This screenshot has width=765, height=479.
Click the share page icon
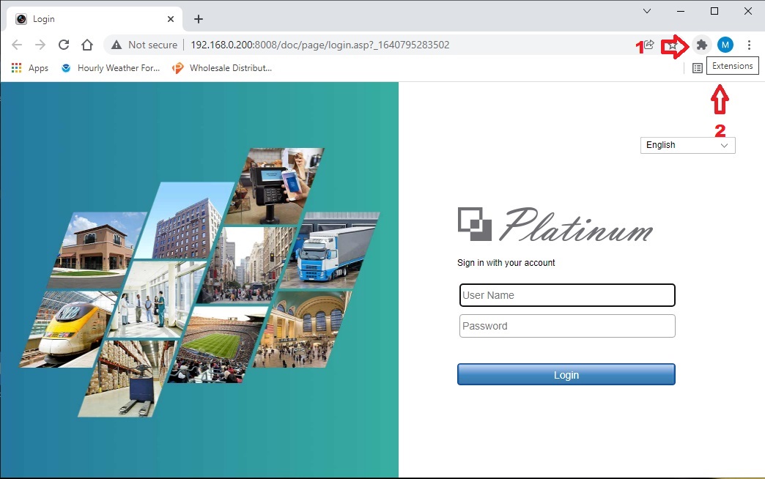648,45
